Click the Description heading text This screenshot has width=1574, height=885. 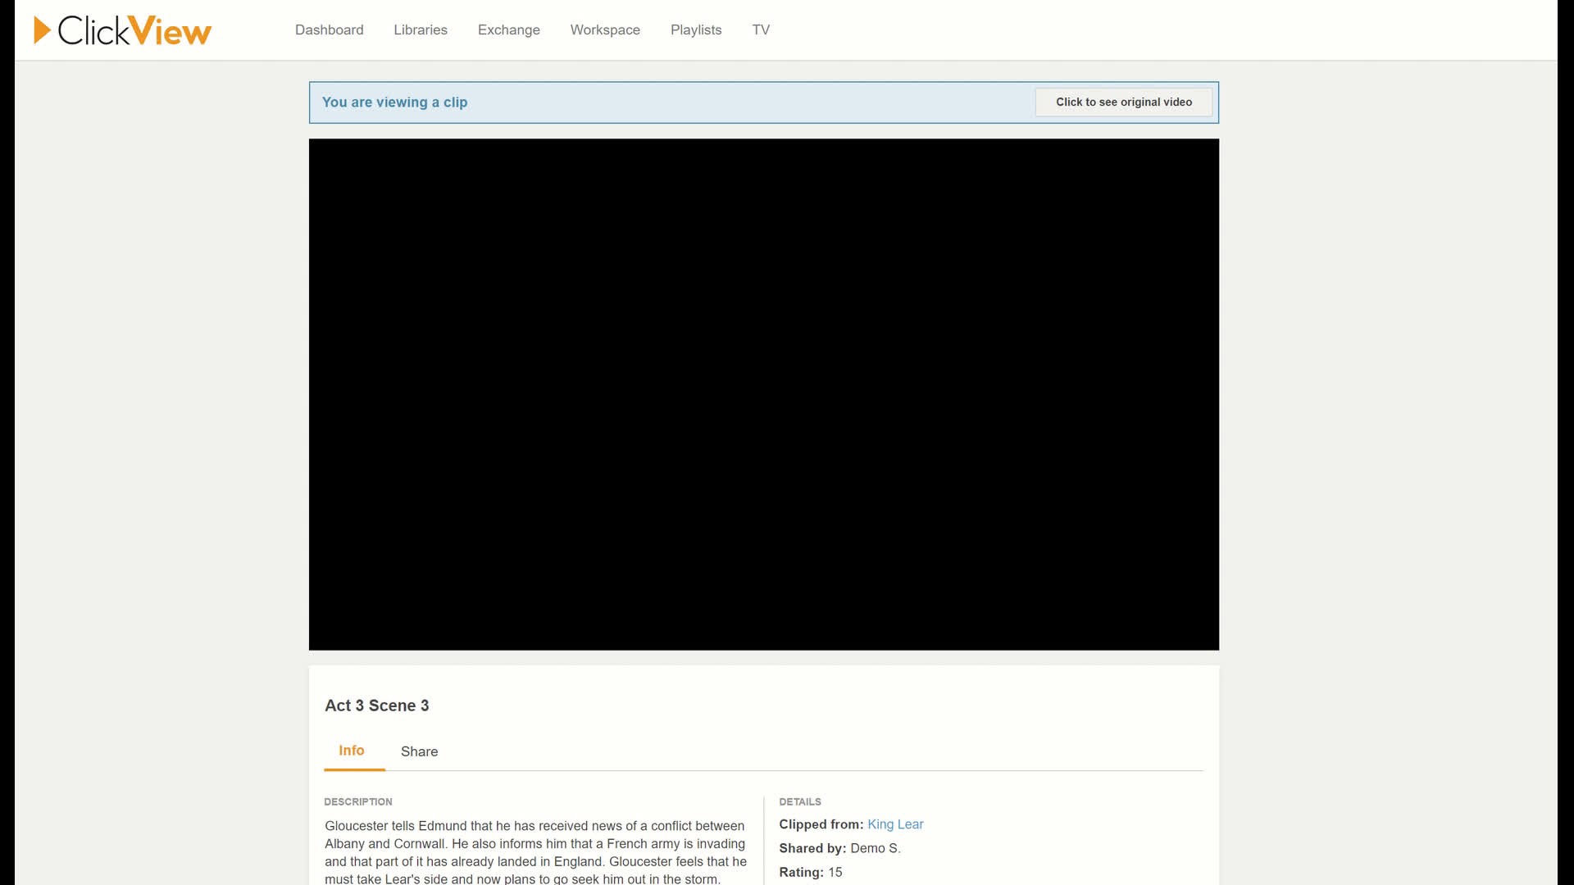tap(358, 801)
